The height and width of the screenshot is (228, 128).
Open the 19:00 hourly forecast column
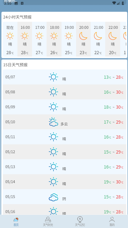69,39
